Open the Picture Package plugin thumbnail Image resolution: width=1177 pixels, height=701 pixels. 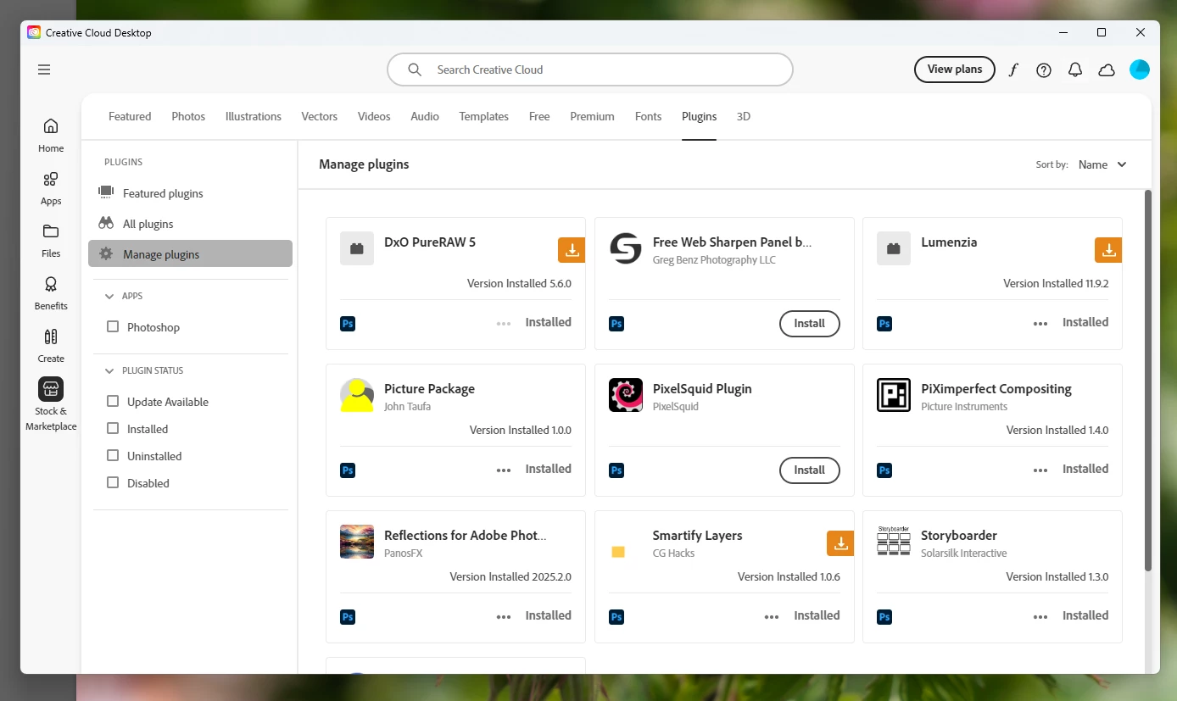pos(357,395)
